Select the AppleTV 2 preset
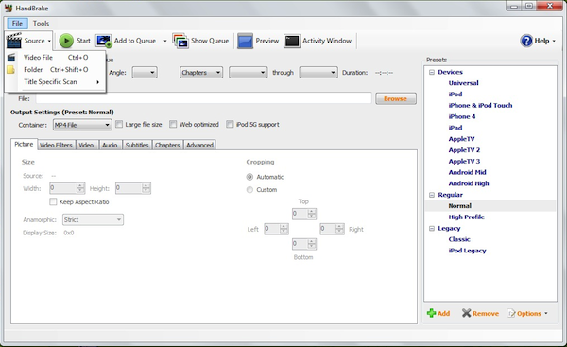 click(464, 150)
